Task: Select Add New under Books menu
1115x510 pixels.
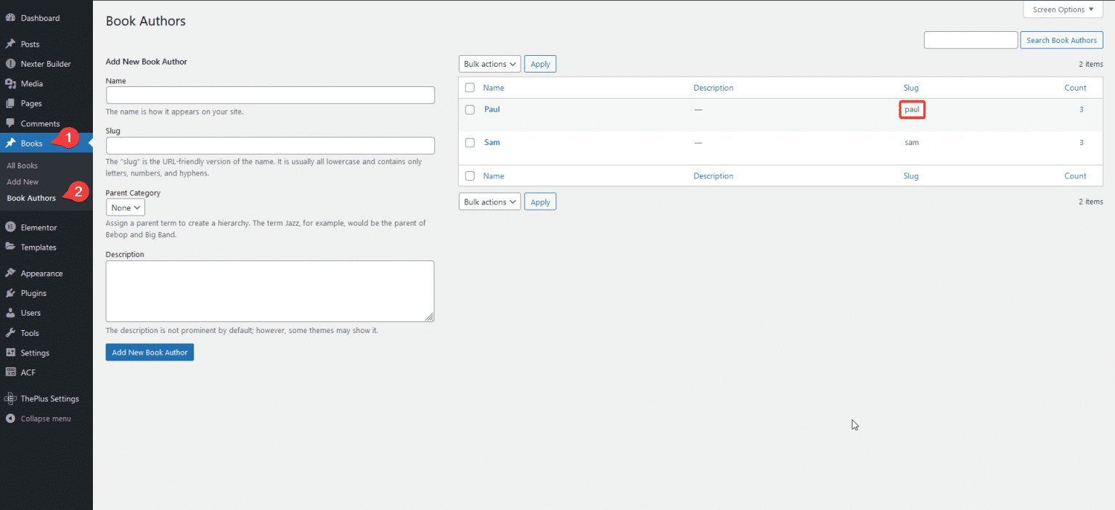Action: (x=23, y=182)
